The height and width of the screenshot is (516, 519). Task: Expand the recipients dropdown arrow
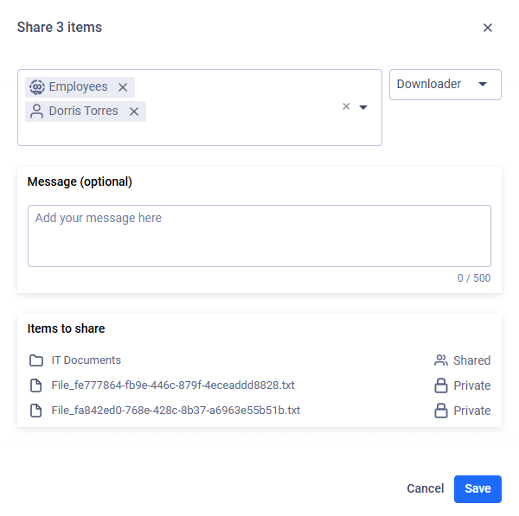pos(363,107)
